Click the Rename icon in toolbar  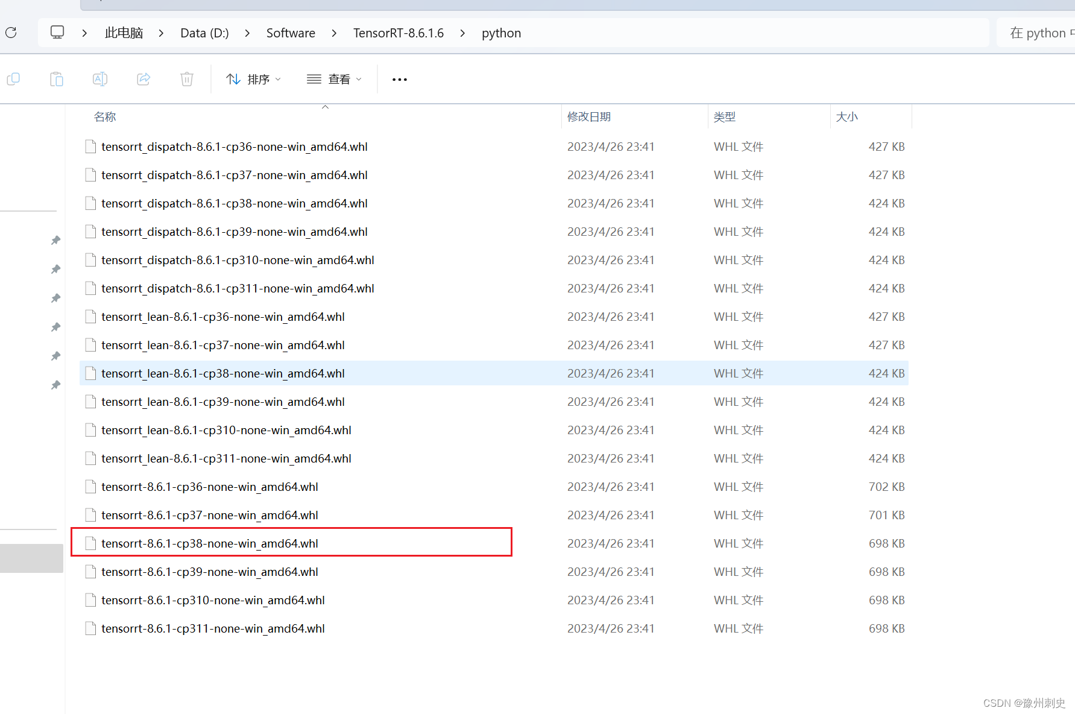pos(100,79)
